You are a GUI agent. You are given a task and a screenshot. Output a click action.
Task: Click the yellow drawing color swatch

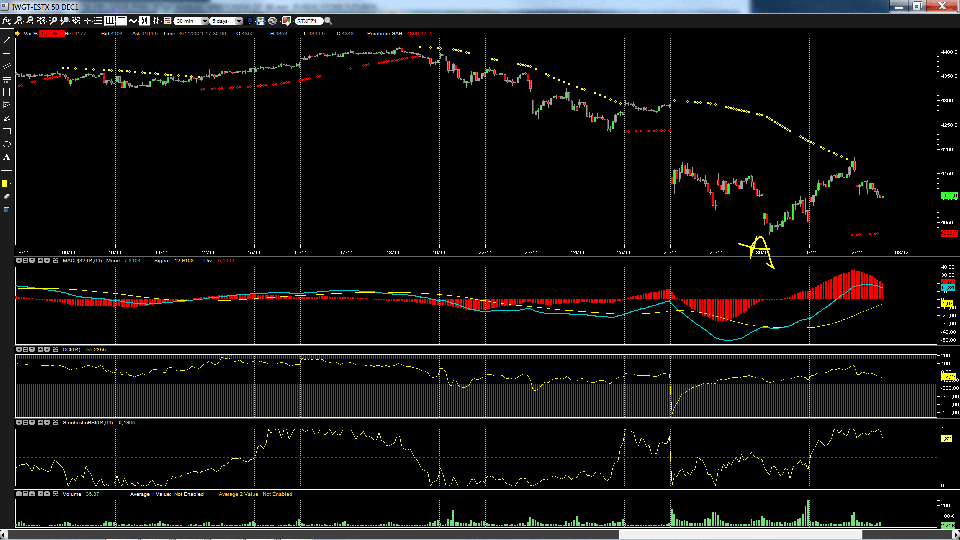click(x=5, y=183)
